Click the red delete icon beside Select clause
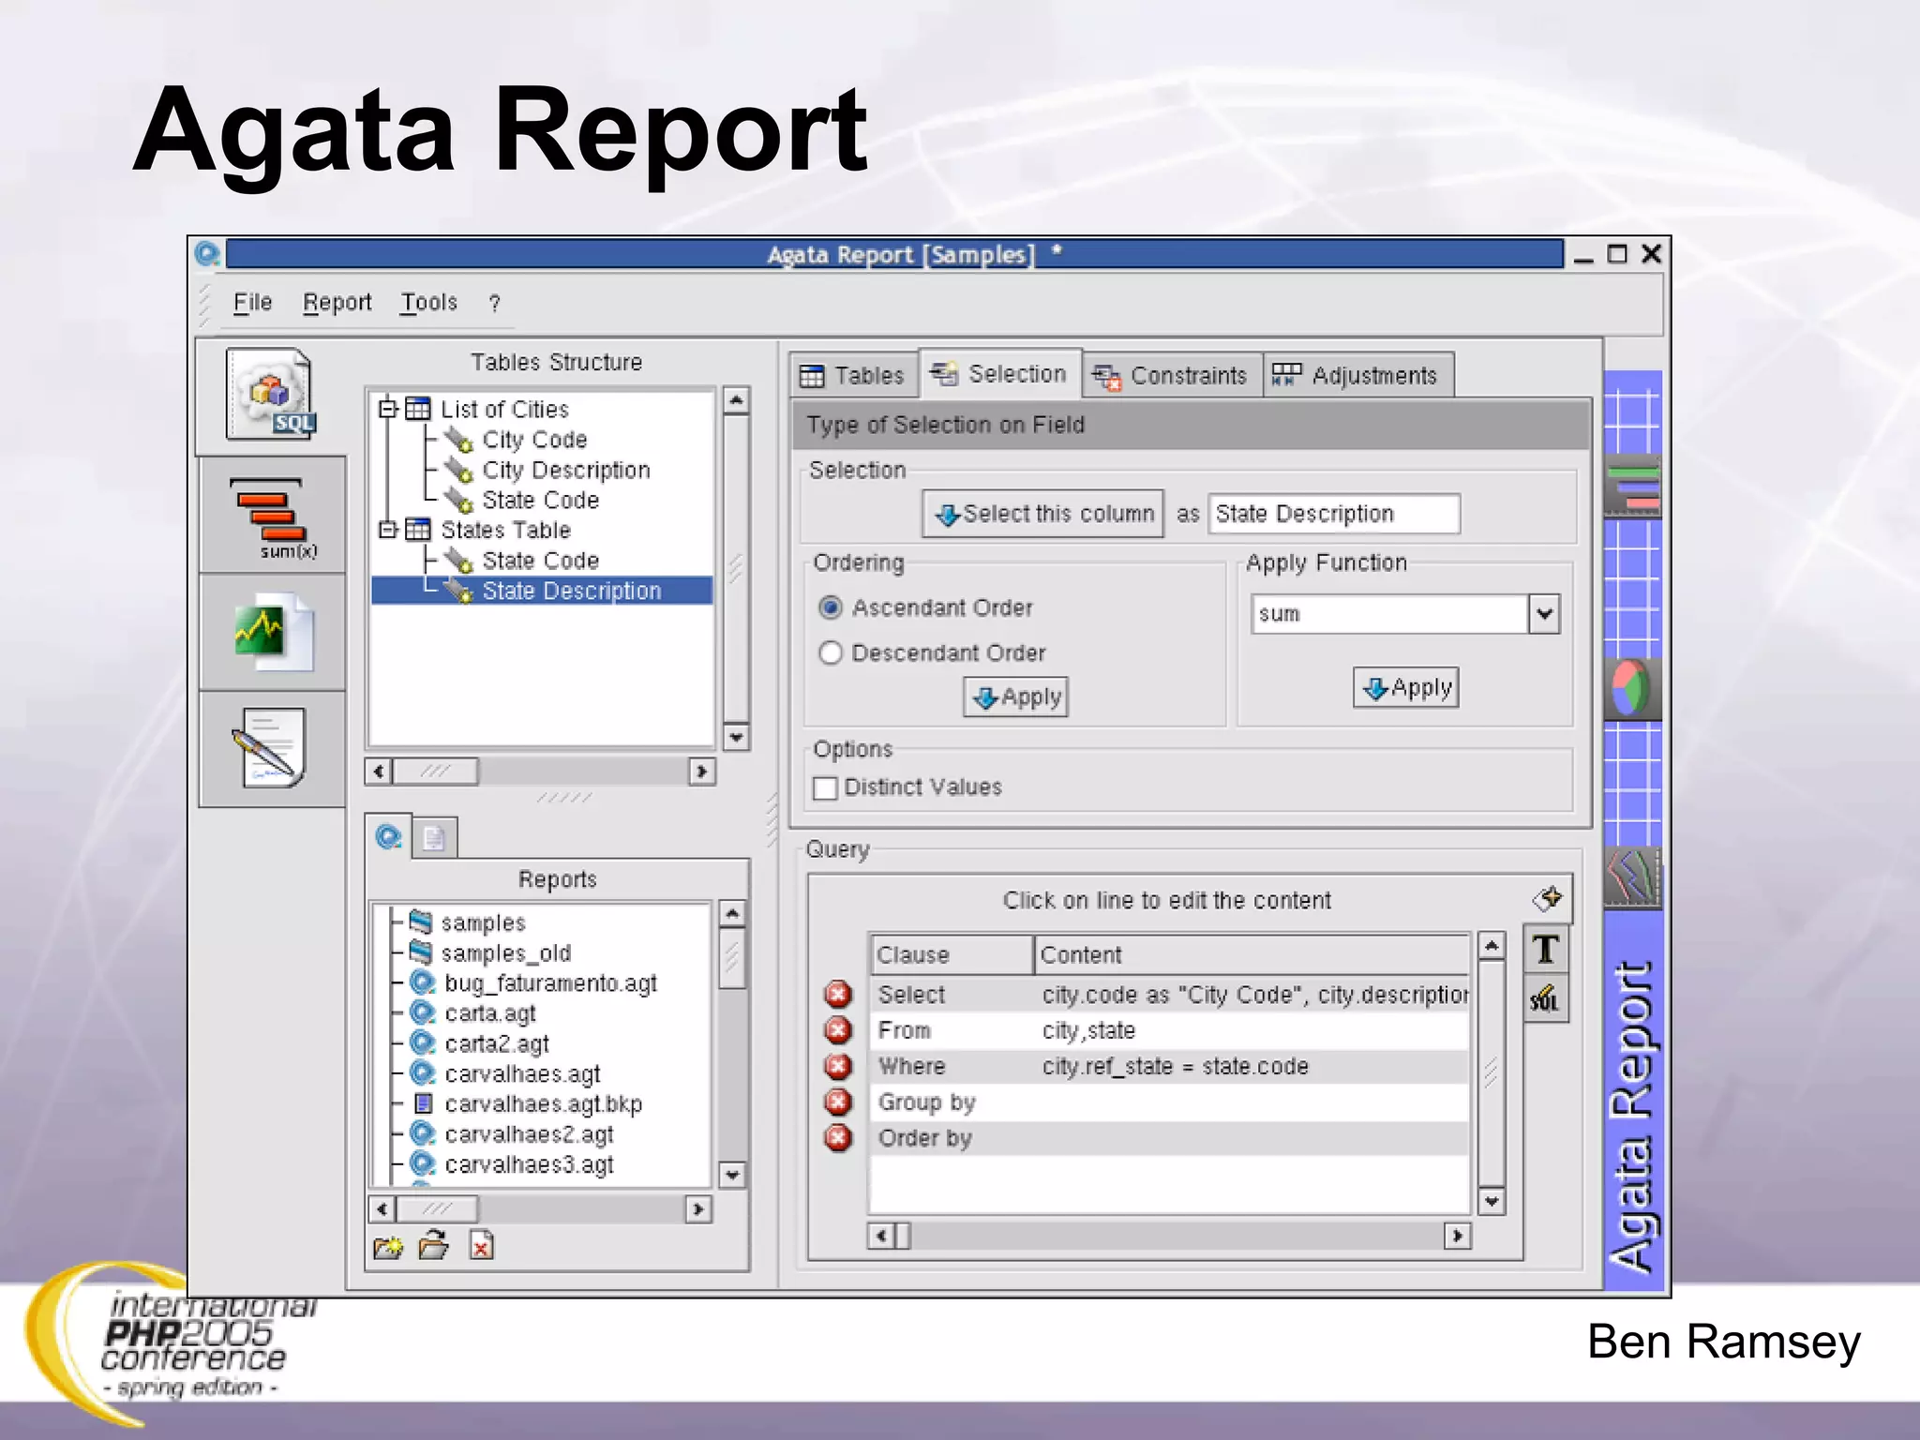This screenshot has width=1920, height=1440. [838, 995]
